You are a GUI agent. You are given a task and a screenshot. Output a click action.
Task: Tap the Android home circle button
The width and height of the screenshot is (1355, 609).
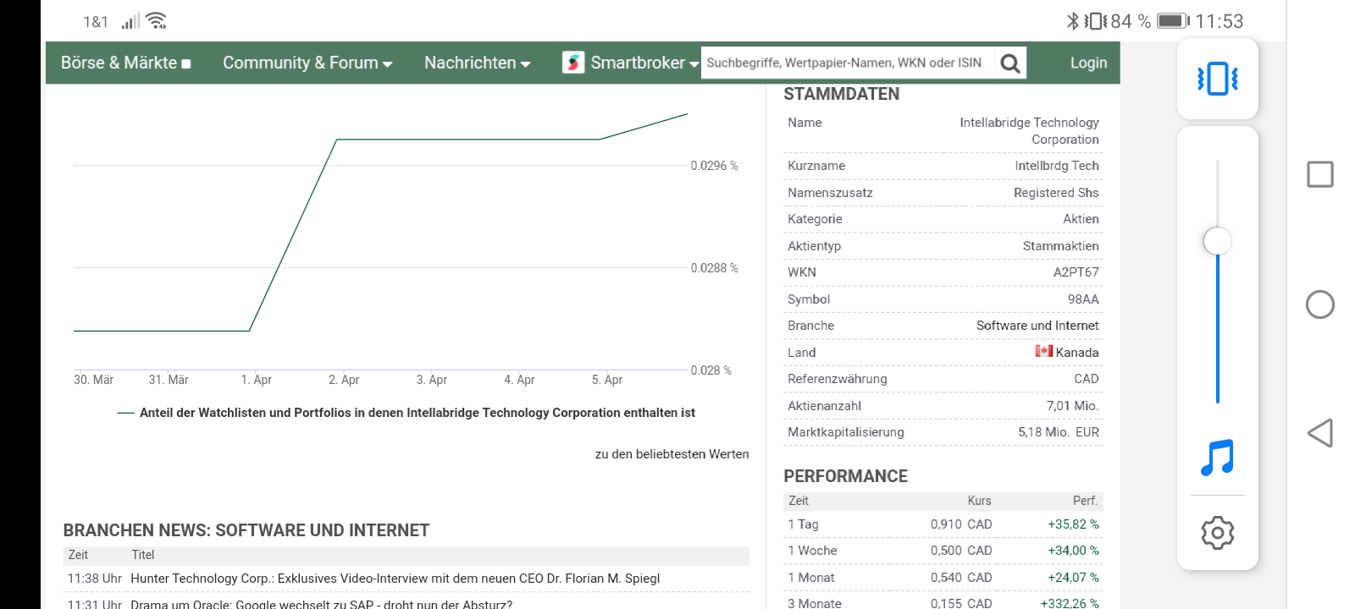coord(1319,304)
